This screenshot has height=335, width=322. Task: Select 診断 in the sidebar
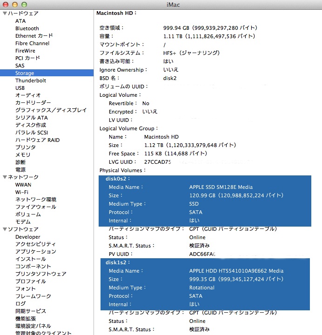click(x=20, y=162)
